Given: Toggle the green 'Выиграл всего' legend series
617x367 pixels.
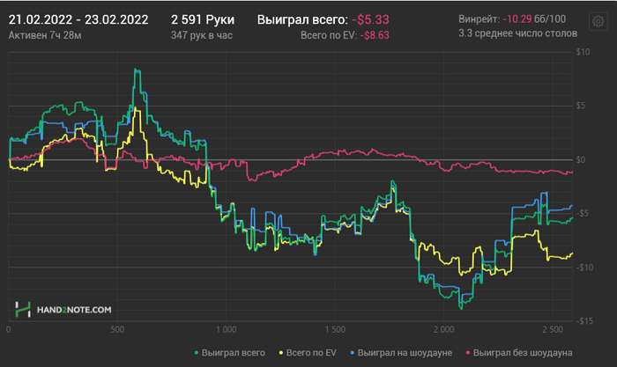Looking at the screenshot, I should tap(230, 353).
